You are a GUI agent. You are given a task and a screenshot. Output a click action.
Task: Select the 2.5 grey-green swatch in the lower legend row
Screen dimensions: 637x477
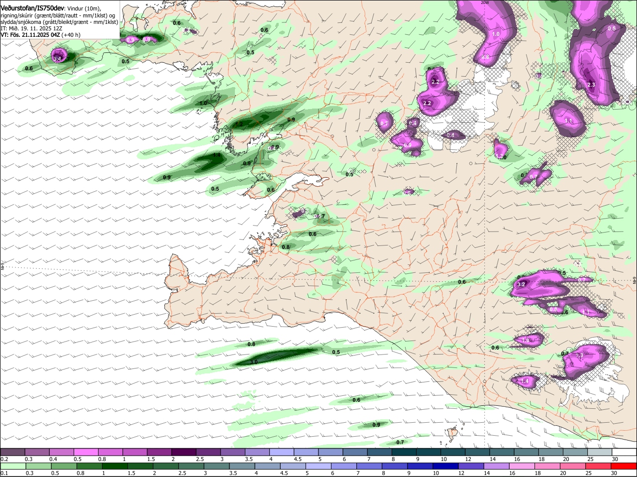191,466
